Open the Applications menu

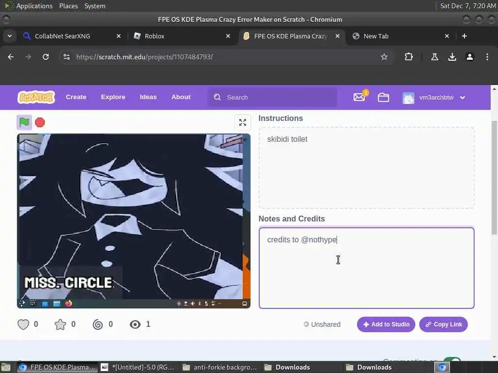tap(35, 6)
